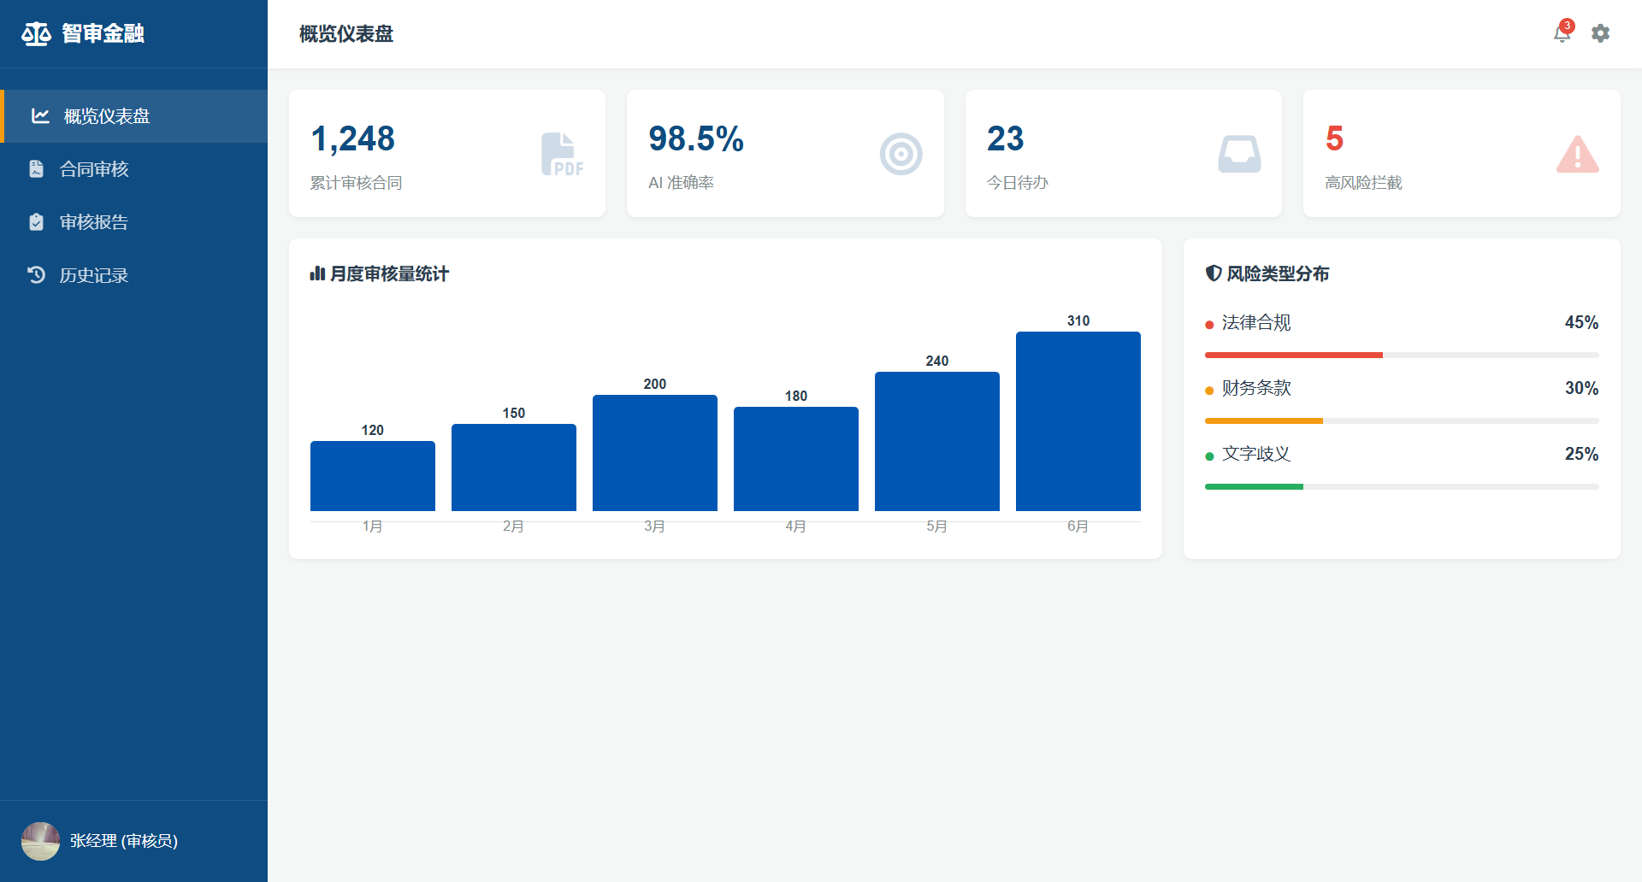Click the 累计审核合同 stat card
The width and height of the screenshot is (1642, 882).
point(446,154)
